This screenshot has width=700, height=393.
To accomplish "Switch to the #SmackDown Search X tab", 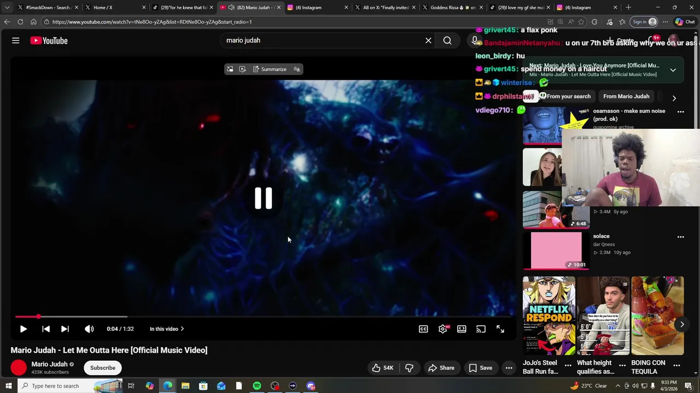I will pyautogui.click(x=48, y=8).
